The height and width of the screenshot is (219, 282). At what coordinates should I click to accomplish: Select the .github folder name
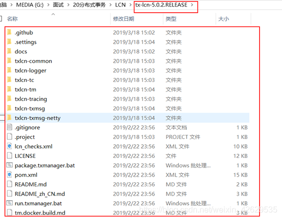(x=24, y=33)
